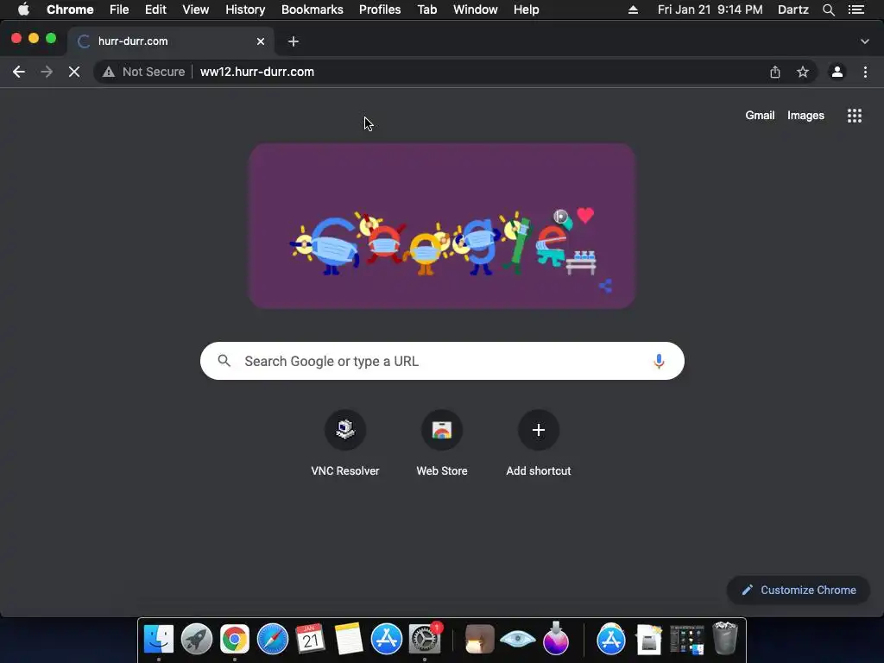Share the Google Doodle

pos(605,286)
